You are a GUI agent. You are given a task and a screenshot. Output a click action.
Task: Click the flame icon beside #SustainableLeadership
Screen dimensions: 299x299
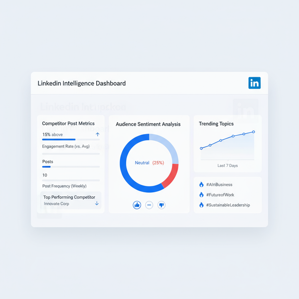click(x=201, y=205)
